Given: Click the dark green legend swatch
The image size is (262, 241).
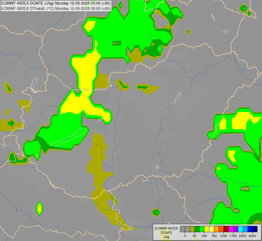Looking at the screenshot, I should (197, 229).
